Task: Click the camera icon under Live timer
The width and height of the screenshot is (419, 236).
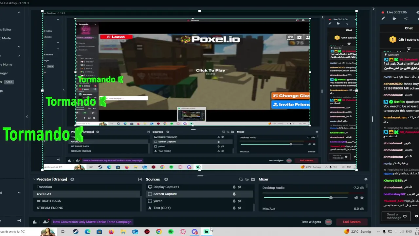Action: tap(394, 18)
